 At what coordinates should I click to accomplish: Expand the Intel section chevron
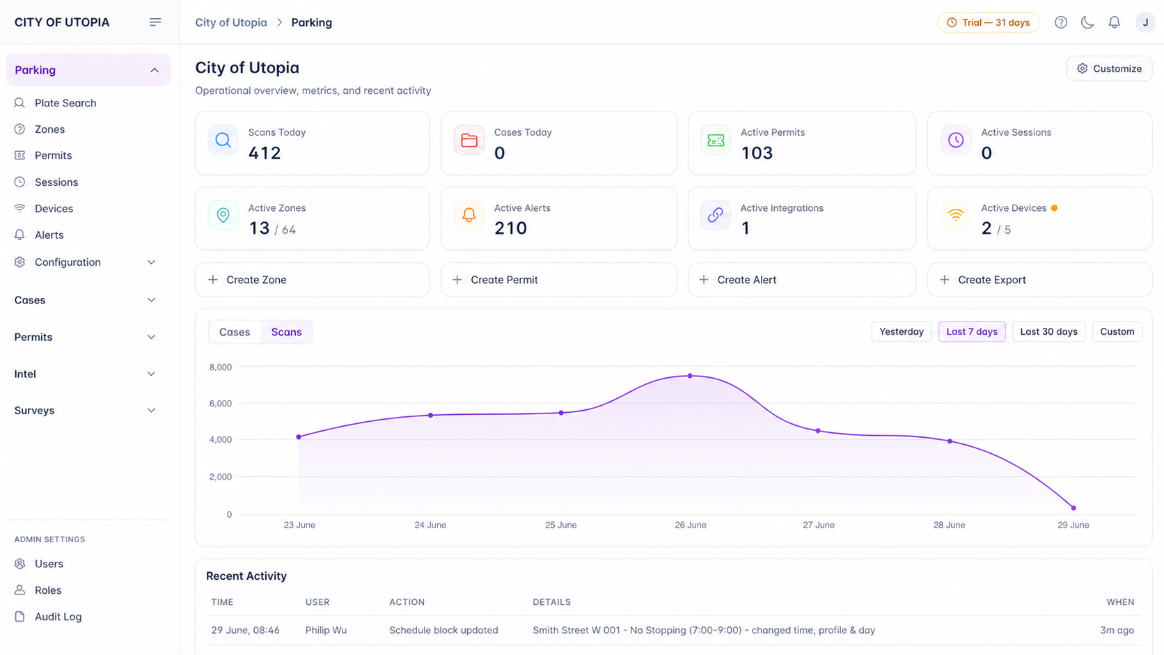tap(151, 374)
